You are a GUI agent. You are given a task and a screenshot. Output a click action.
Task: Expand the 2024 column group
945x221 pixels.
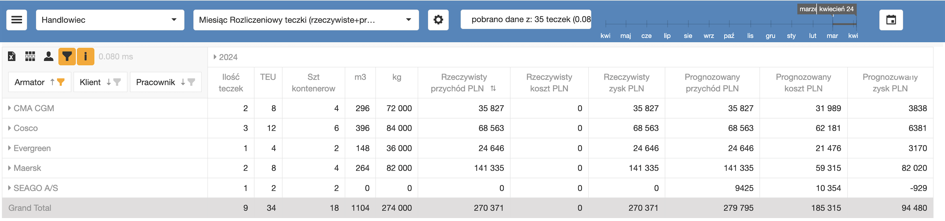pos(215,57)
